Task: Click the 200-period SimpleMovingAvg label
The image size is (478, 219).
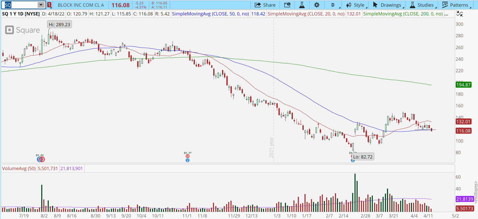Action: [403, 14]
